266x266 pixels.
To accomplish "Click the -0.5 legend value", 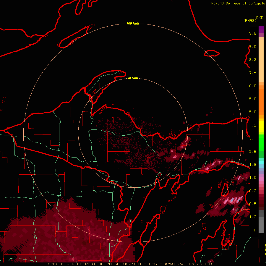I will (x=252, y=204).
